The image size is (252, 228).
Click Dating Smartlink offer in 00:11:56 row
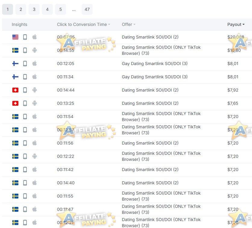click(150, 143)
